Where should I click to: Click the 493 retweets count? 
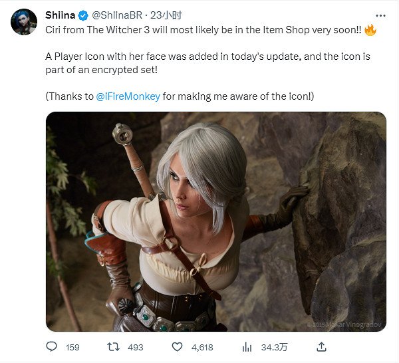click(x=136, y=347)
